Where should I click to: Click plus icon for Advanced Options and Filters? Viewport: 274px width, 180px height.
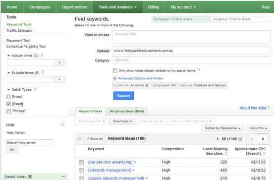tap(115, 78)
